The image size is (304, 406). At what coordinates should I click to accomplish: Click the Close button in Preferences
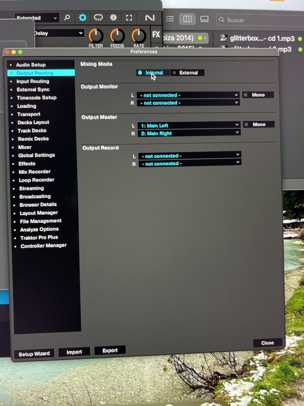coord(267,343)
